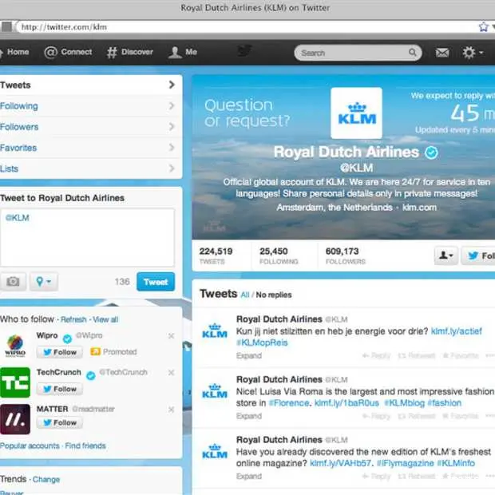495x495 pixels.
Task: Click the @KLM tweet compose box
Action: pyautogui.click(x=88, y=237)
